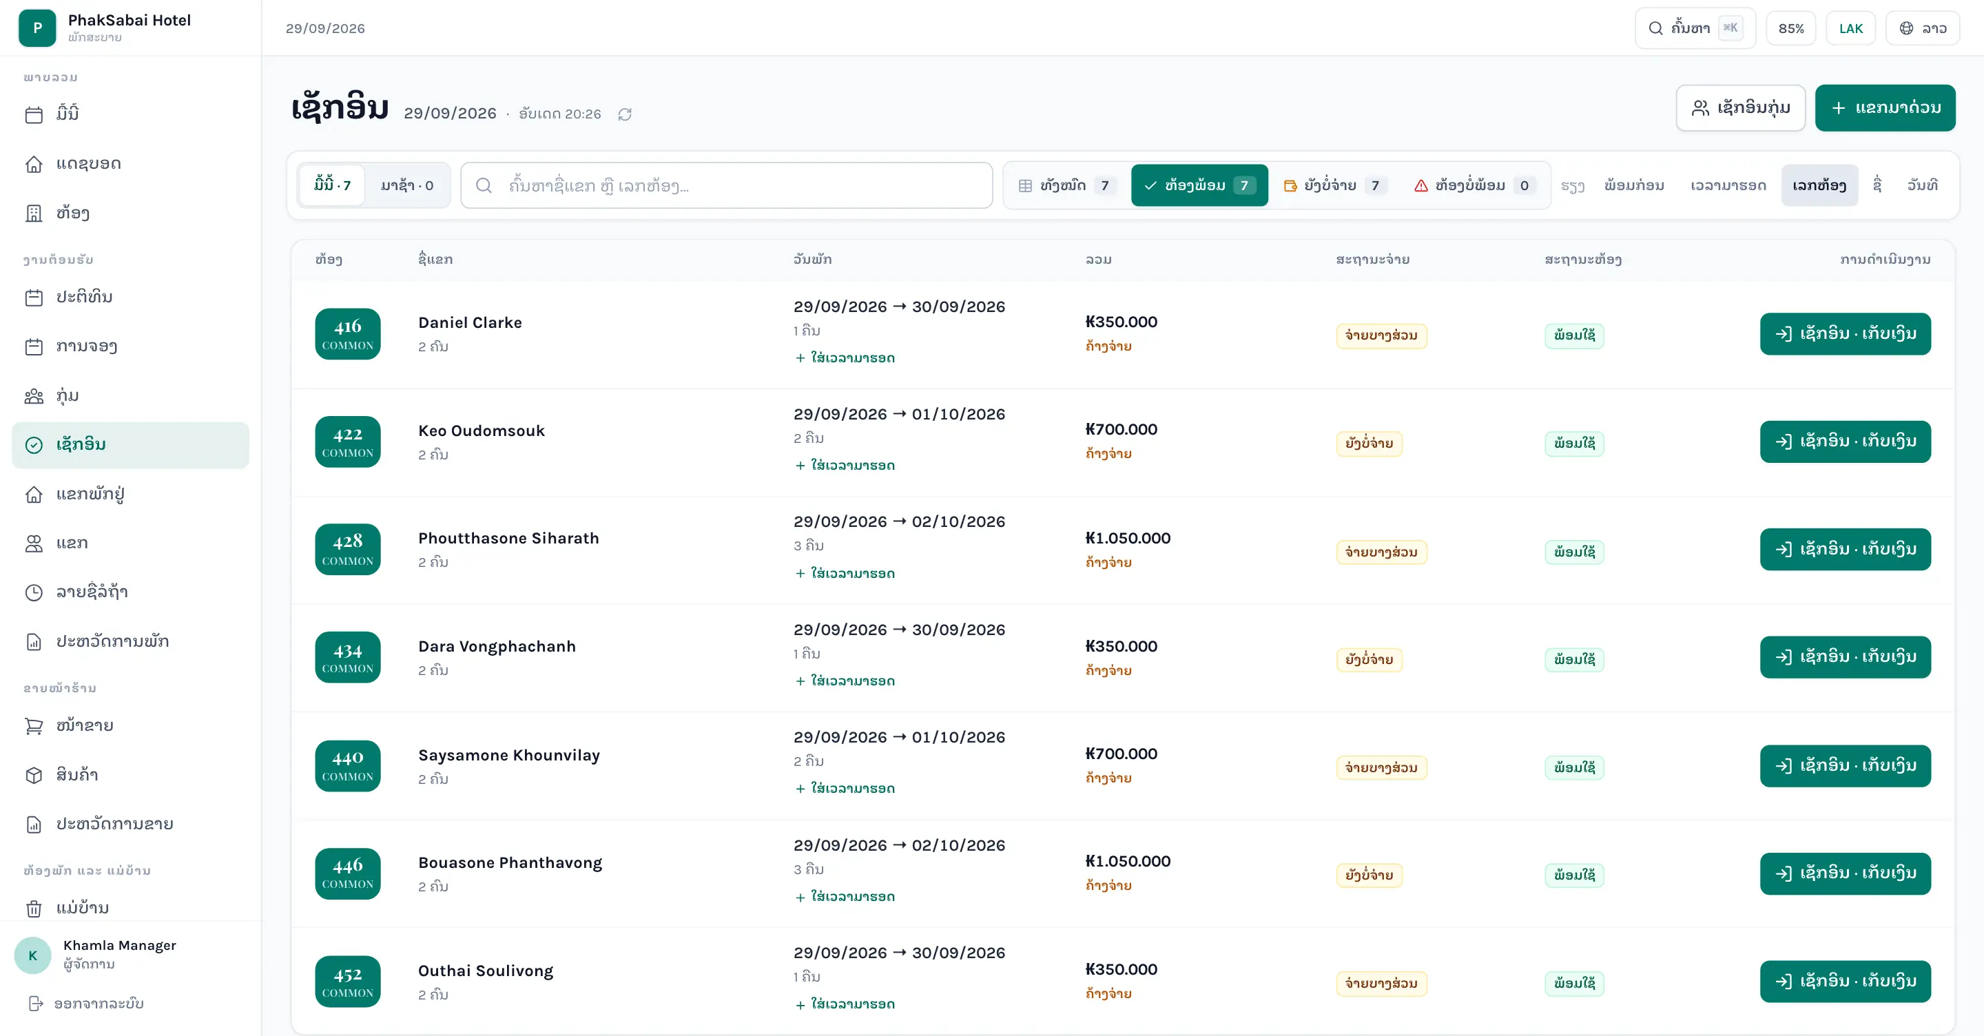The height and width of the screenshot is (1036, 1984).
Task: Open the ກຸ່ມ groups page in the sidebar
Action: [x=130, y=395]
